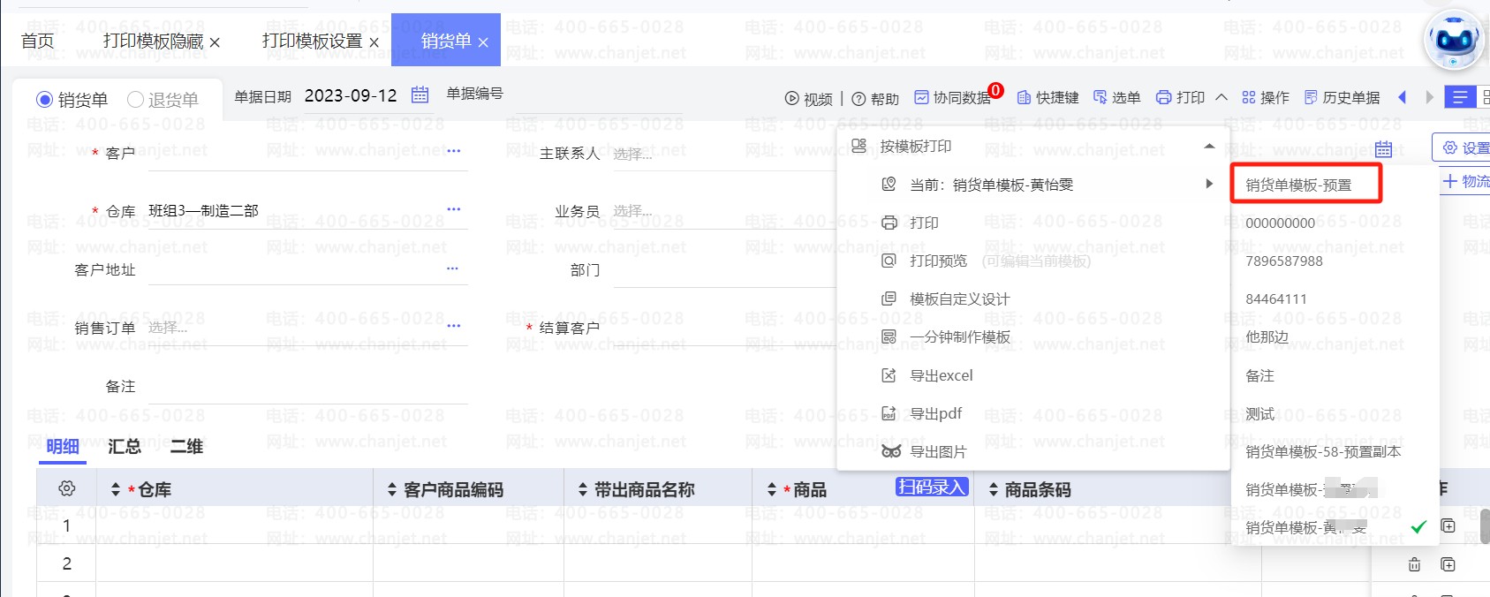Open the robot assistant avatar
This screenshot has height=597, width=1490.
point(1455,40)
